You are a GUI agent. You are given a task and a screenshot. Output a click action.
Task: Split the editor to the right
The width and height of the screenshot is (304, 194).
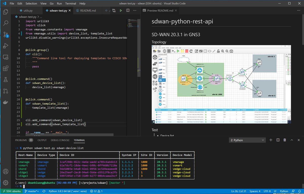point(128,11)
